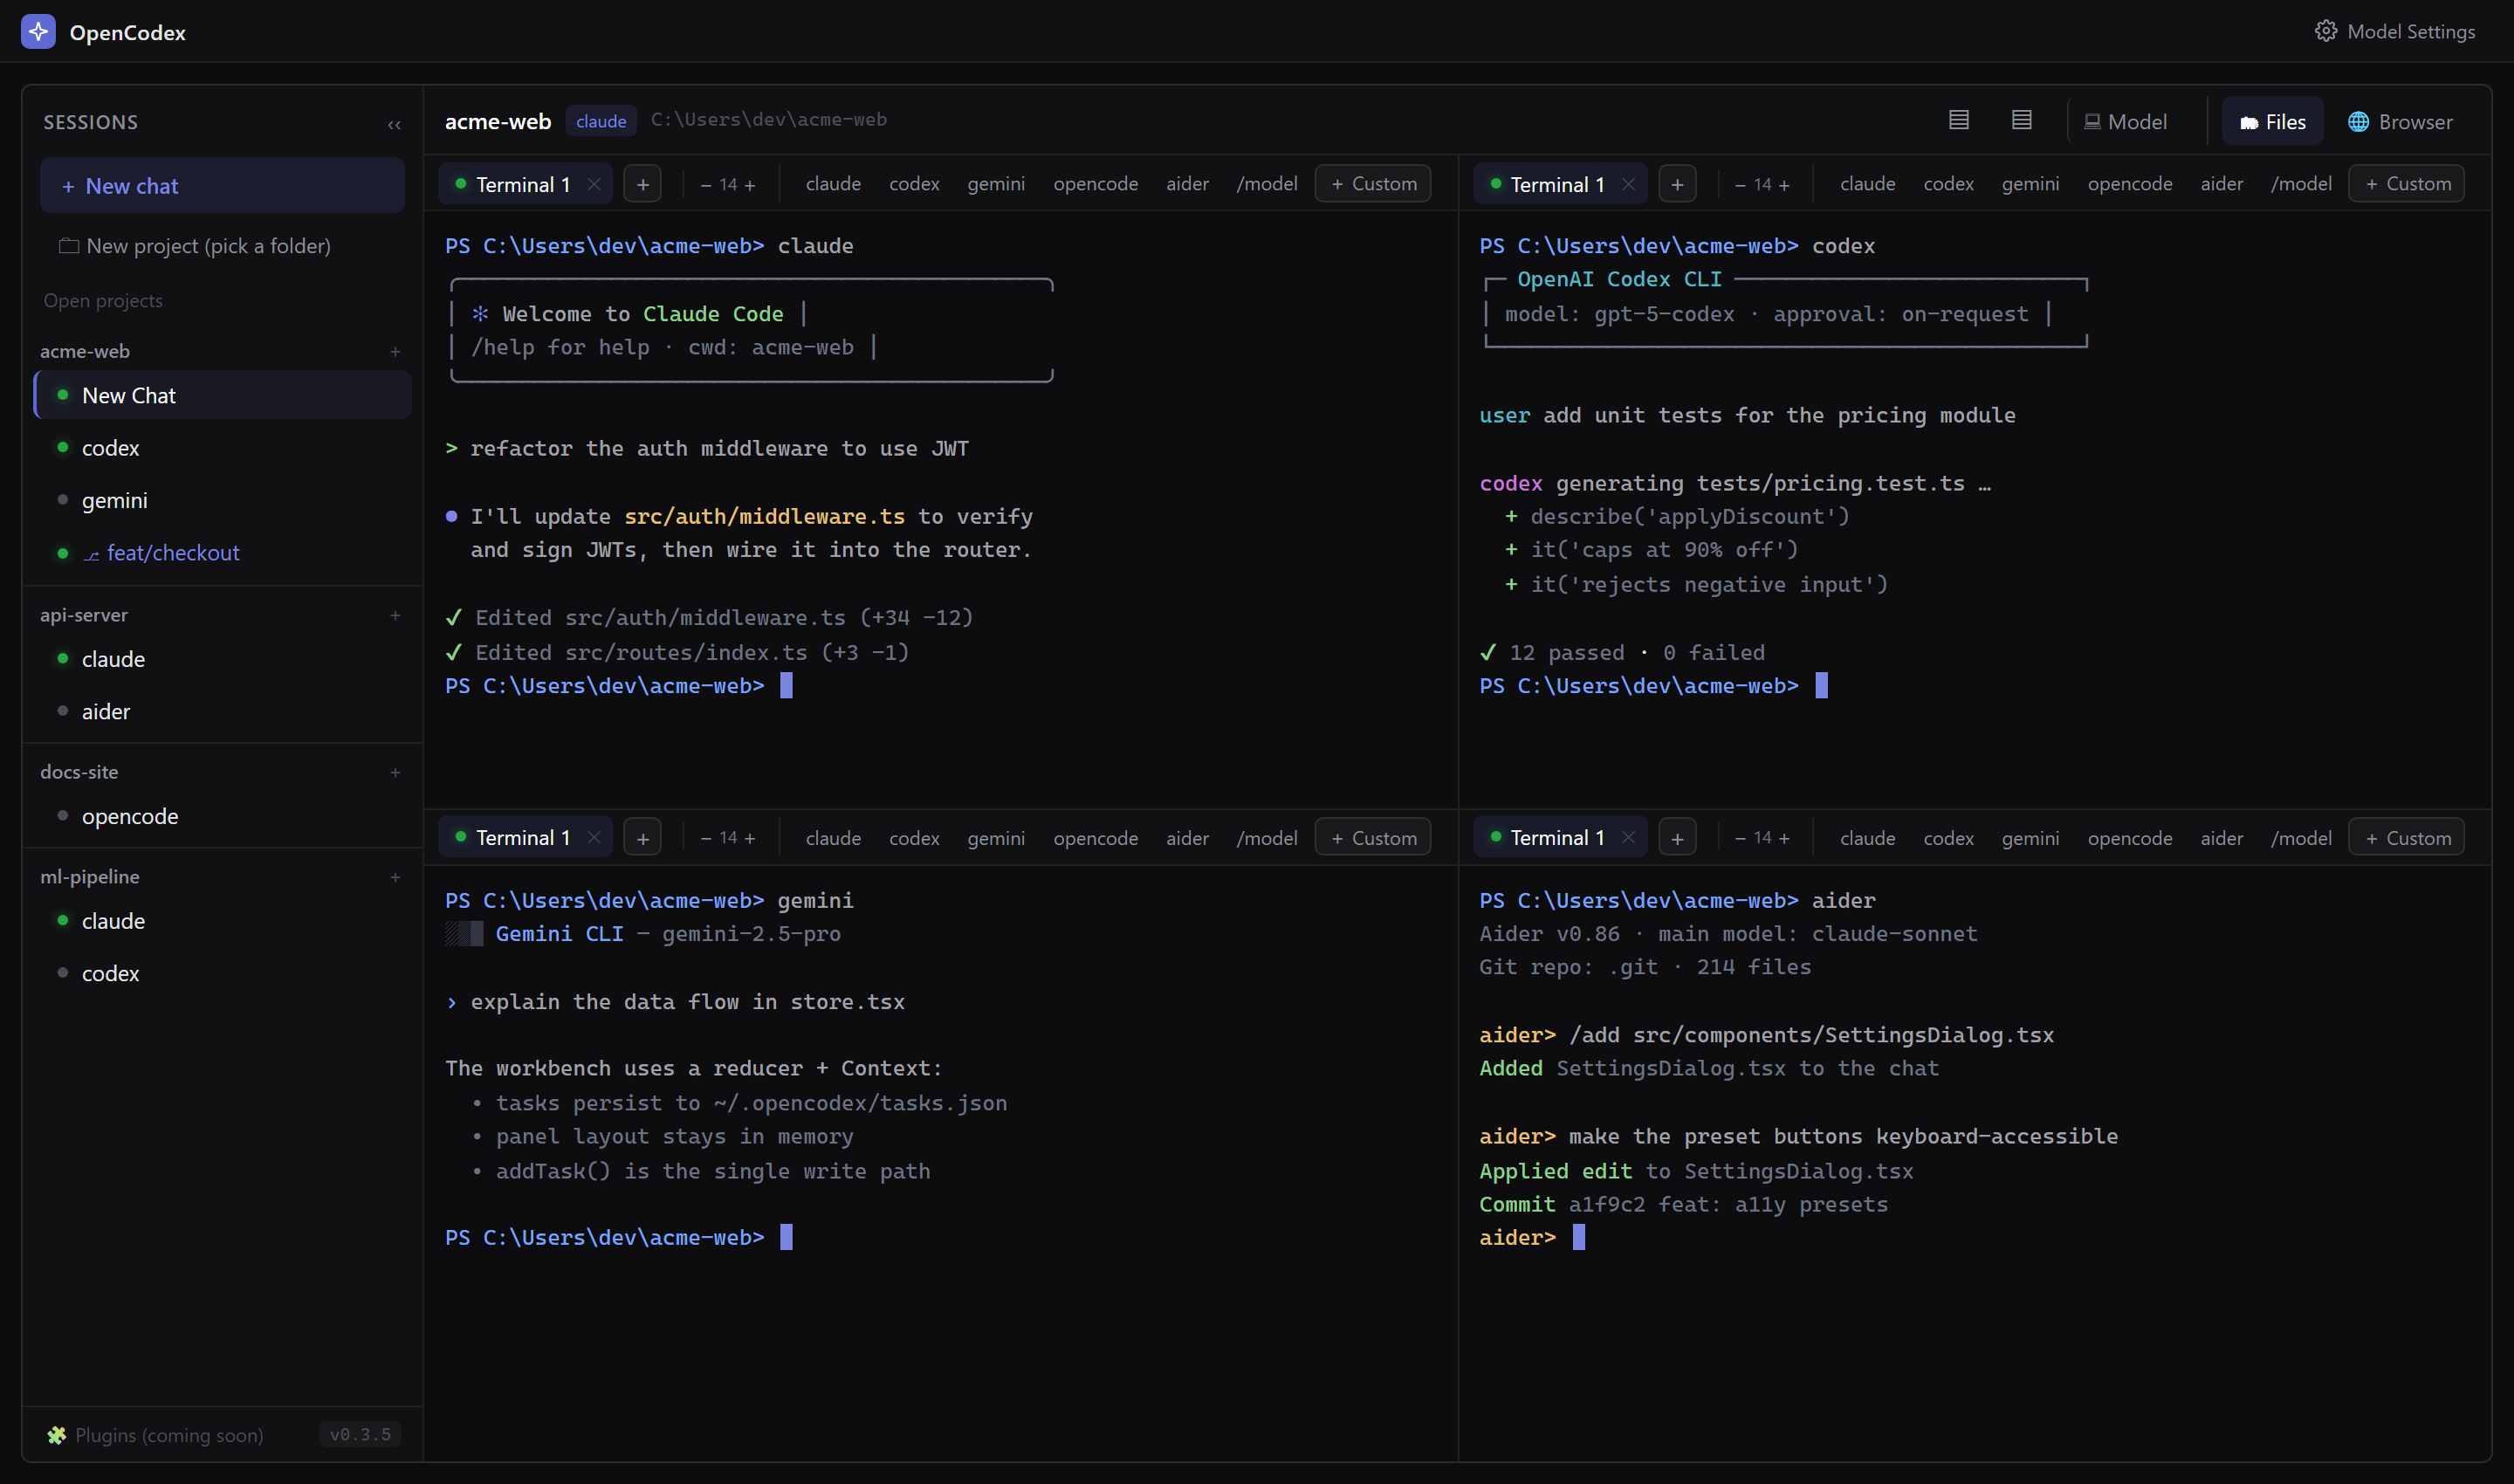
Task: Add a new terminal tab in gemini pane
Action: click(x=643, y=838)
